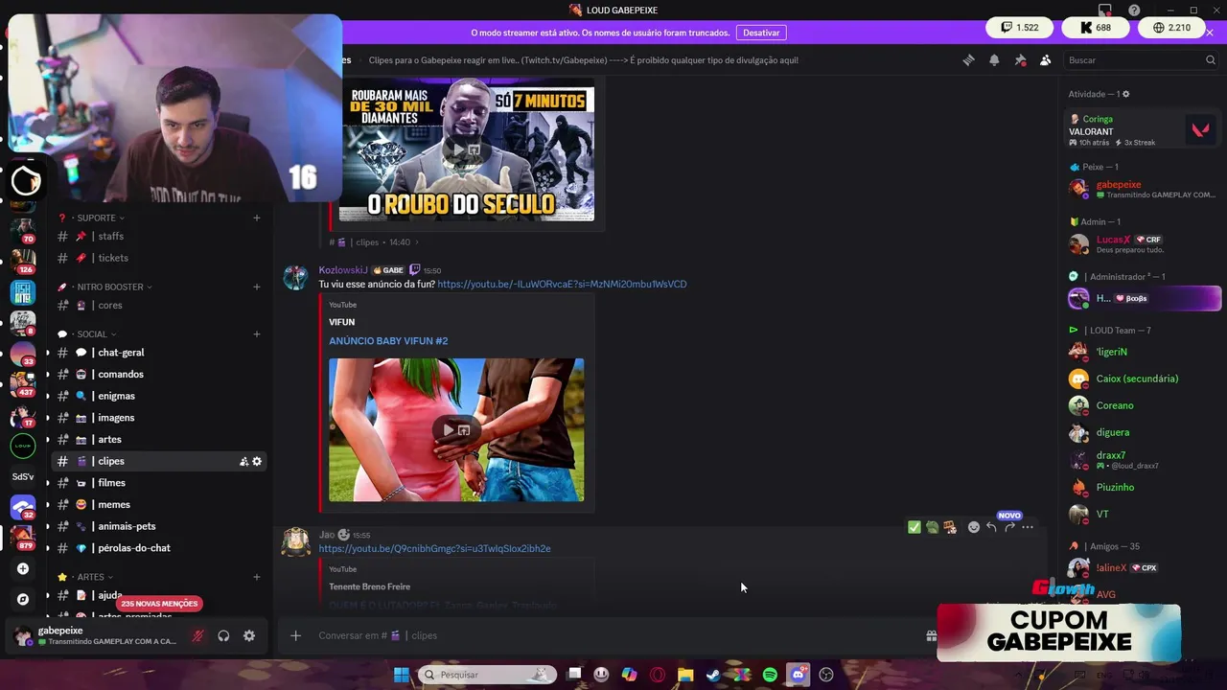
Task: Open the LOUD server icon in sidebar
Action: pos(23,446)
